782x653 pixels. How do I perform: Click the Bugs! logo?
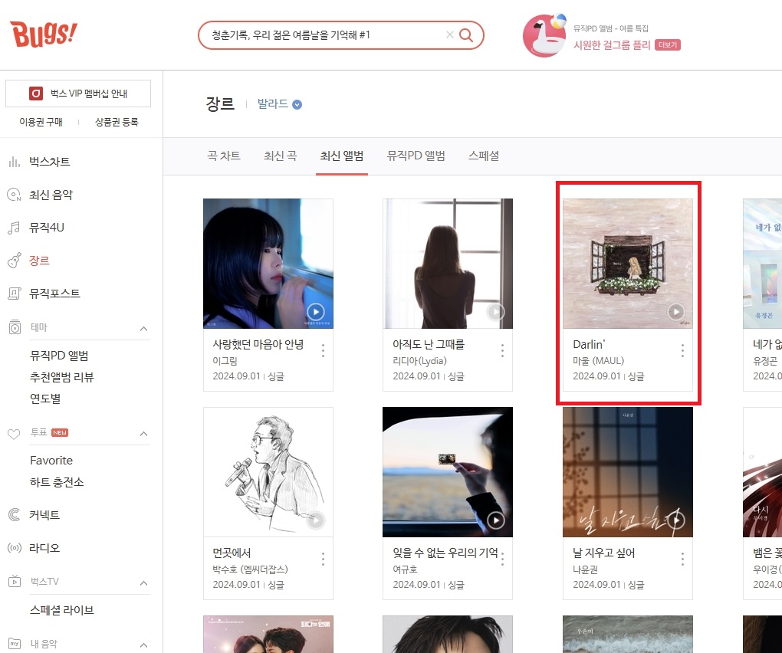pos(44,34)
